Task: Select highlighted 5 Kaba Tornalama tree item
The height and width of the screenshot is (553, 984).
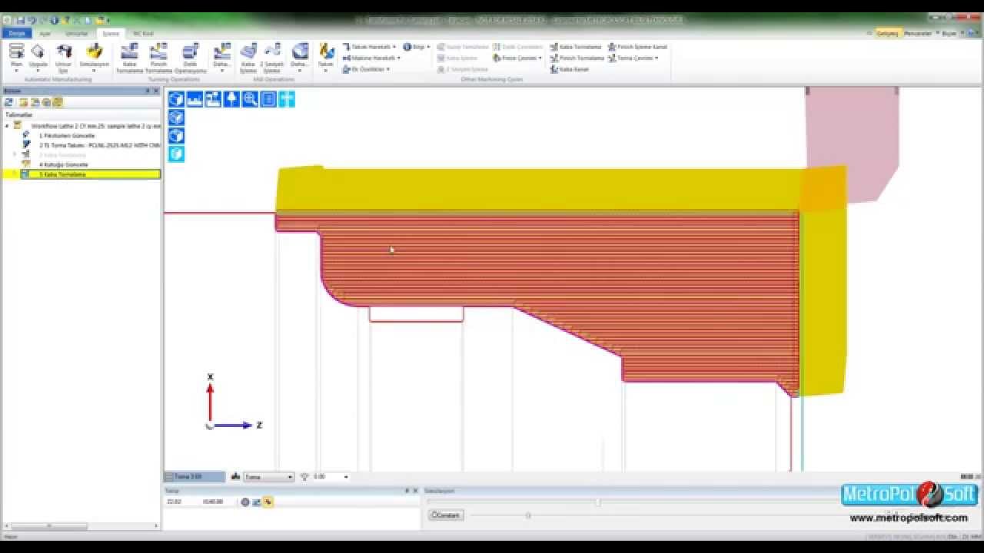Action: coord(91,174)
